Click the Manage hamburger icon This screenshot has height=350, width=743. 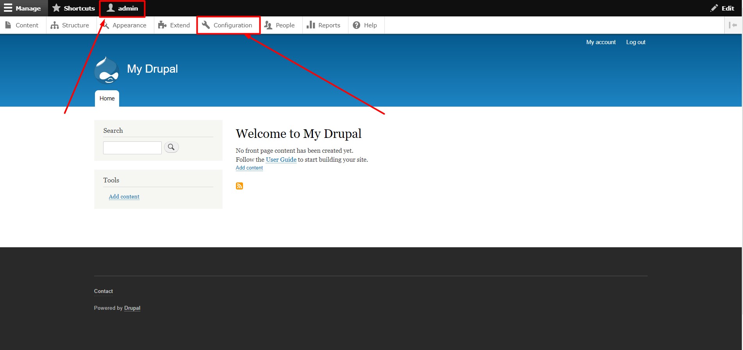pos(8,8)
